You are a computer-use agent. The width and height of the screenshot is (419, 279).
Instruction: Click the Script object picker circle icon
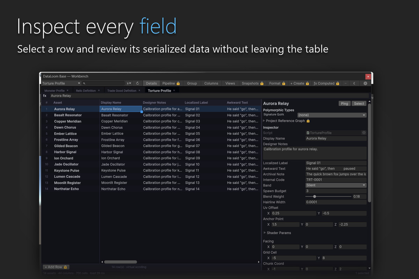pyautogui.click(x=364, y=133)
